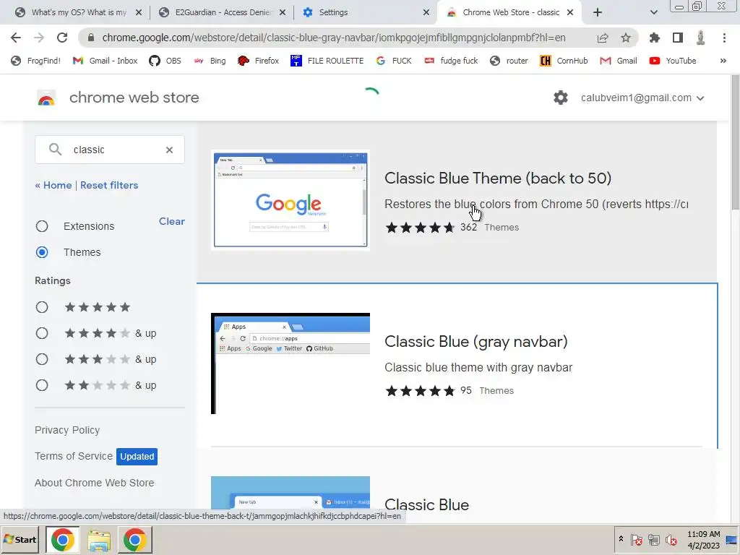Click the network icon in the system tray

653,540
